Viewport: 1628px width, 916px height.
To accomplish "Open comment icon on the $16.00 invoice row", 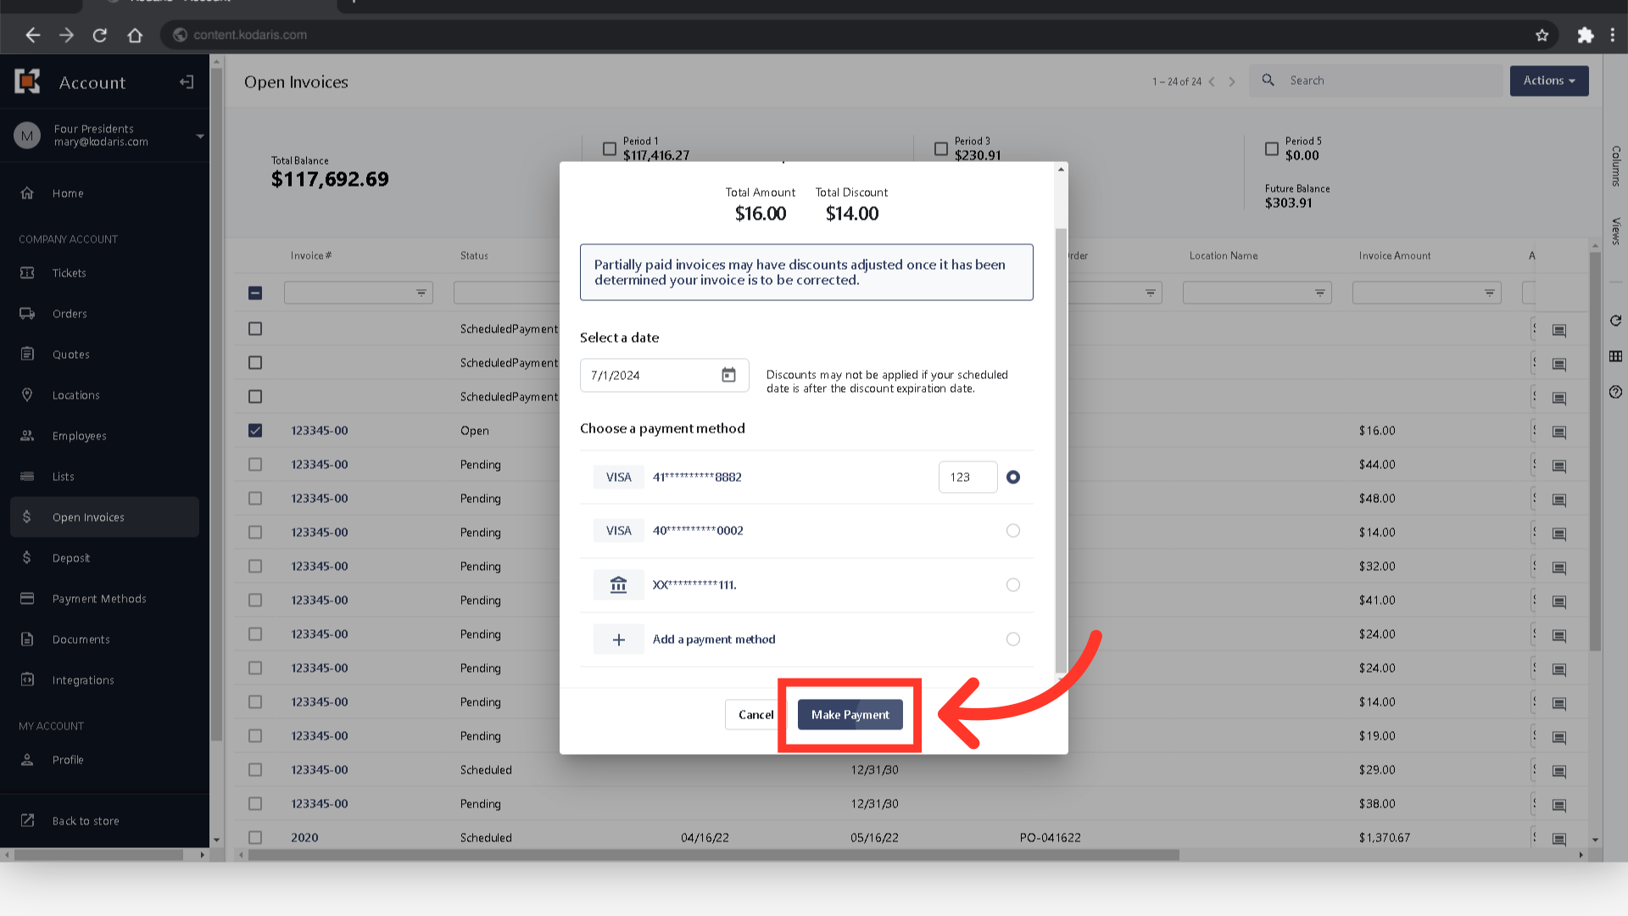I will click(x=1558, y=432).
